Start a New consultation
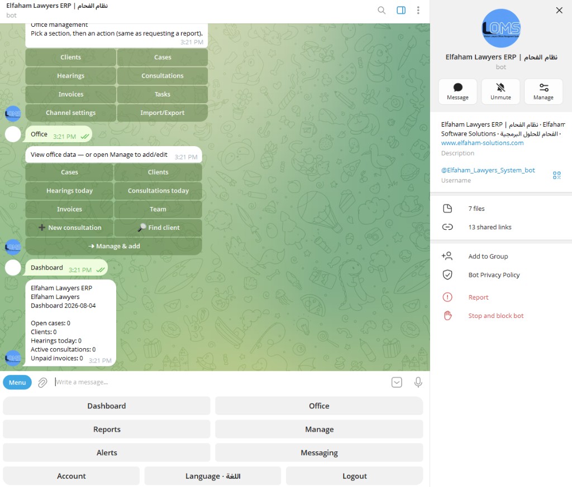 pyautogui.click(x=69, y=228)
